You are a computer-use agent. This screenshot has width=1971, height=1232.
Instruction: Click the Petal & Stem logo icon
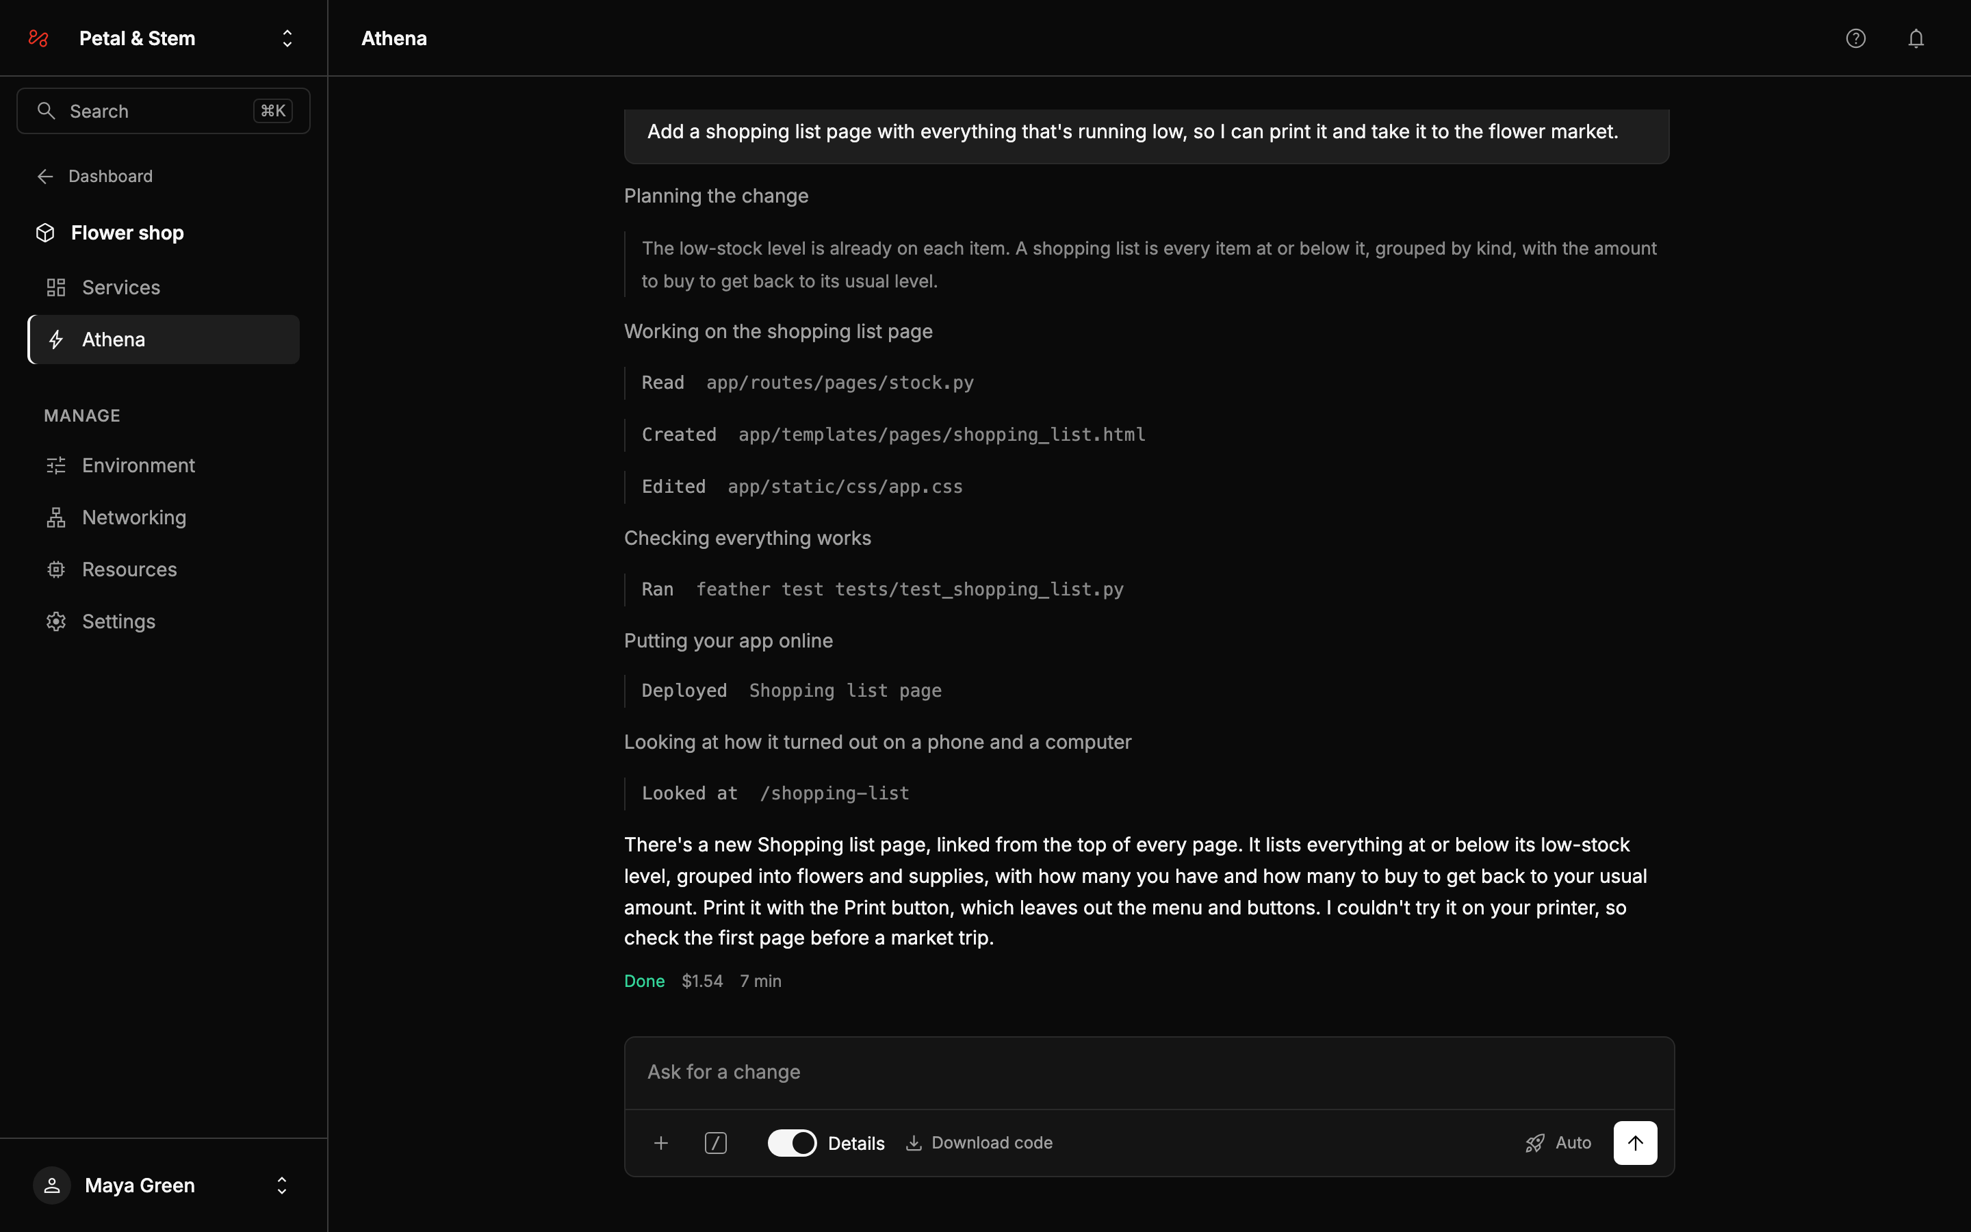(38, 38)
